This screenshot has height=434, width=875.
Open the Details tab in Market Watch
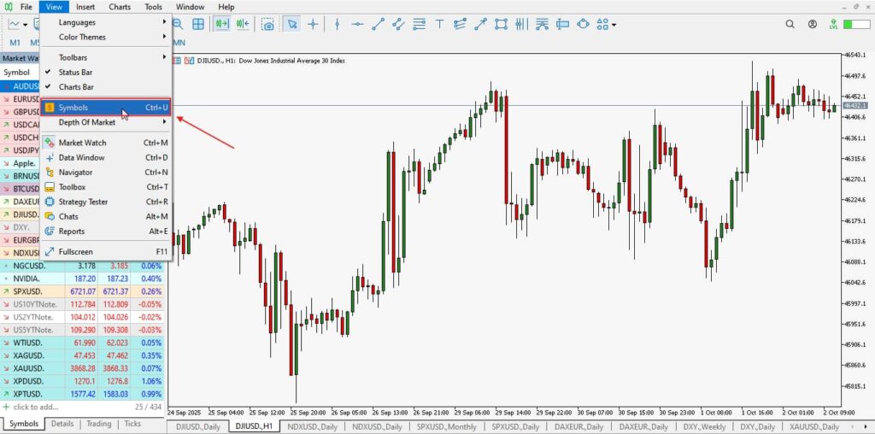point(62,424)
